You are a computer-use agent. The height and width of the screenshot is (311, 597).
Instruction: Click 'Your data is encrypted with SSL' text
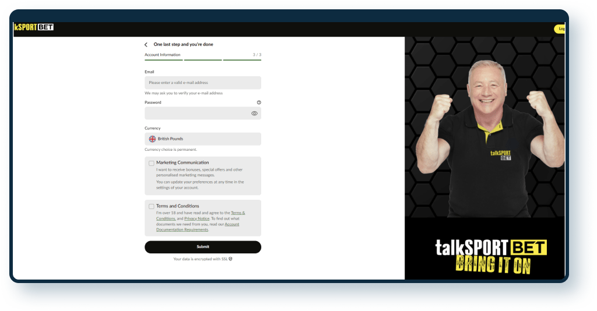(201, 259)
